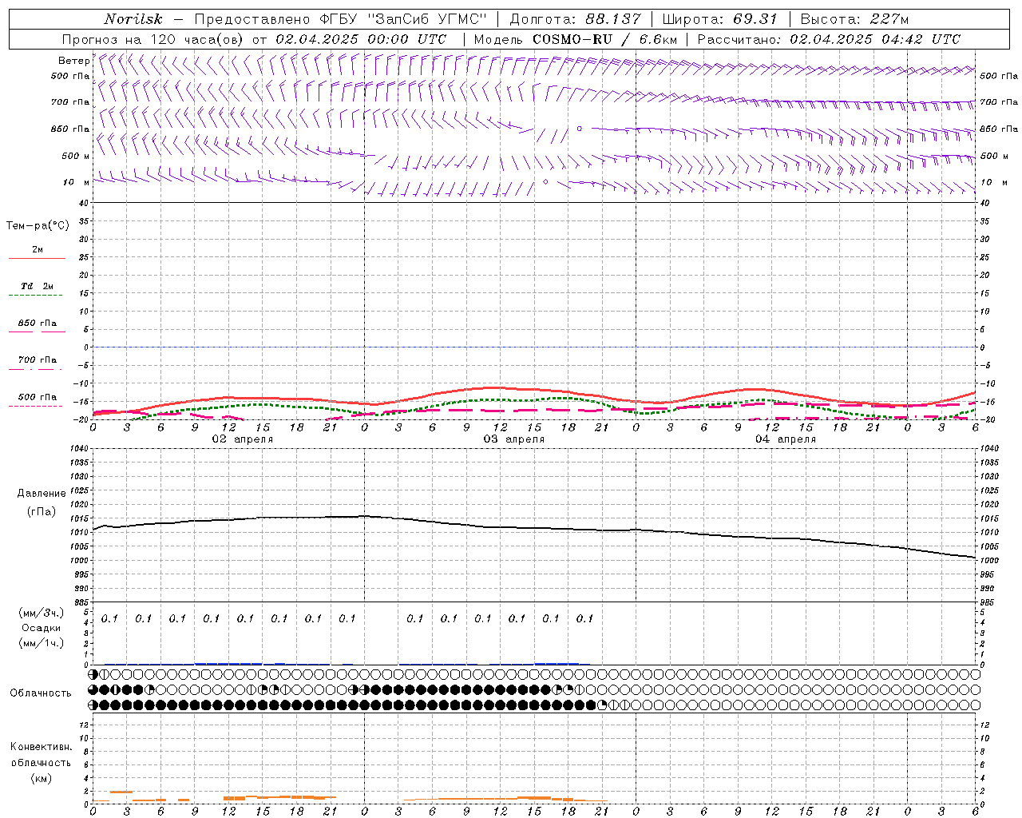Click the '(мм/1ч.)' precipitation unit label
The width and height of the screenshot is (1022, 818).
pos(42,643)
